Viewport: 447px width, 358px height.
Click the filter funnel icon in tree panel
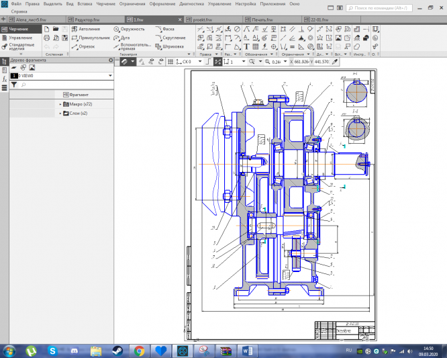point(14,85)
